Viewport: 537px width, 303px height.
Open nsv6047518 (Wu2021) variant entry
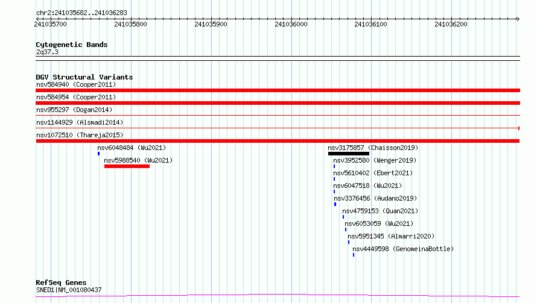pos(367,186)
